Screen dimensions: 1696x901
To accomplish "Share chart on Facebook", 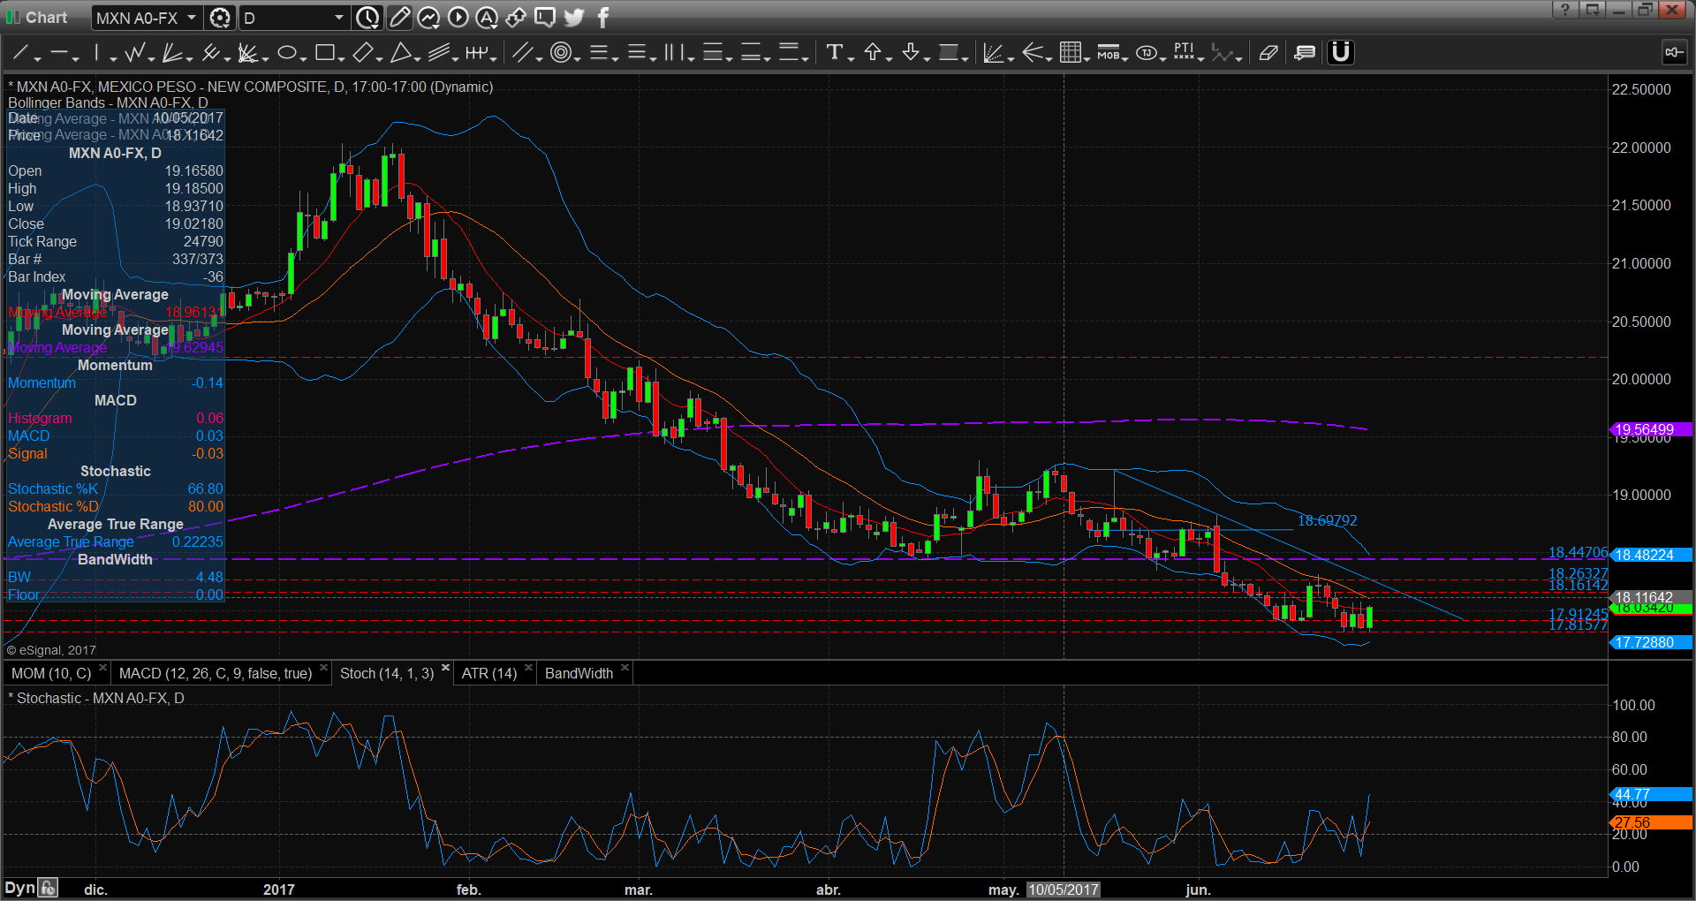I will 603,18.
